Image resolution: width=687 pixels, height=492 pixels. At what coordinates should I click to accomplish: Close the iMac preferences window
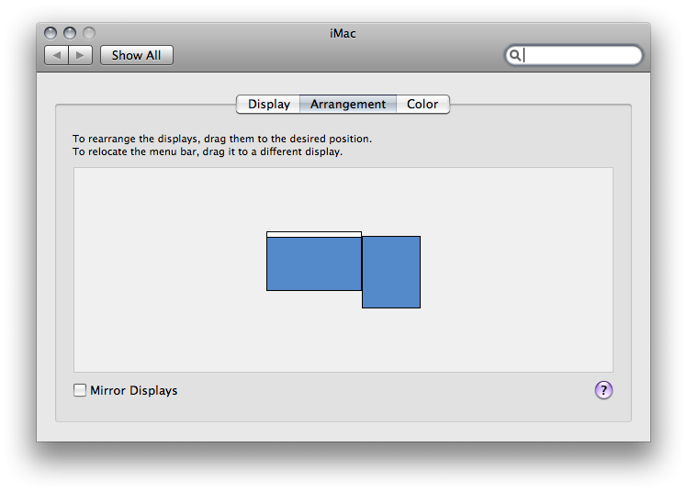pyautogui.click(x=51, y=33)
